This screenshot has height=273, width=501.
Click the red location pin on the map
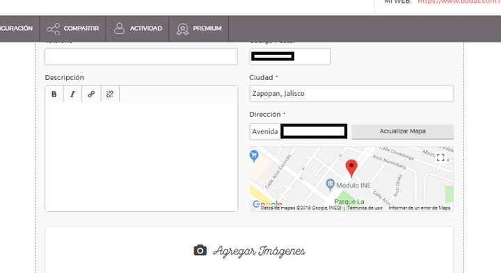coord(351,168)
